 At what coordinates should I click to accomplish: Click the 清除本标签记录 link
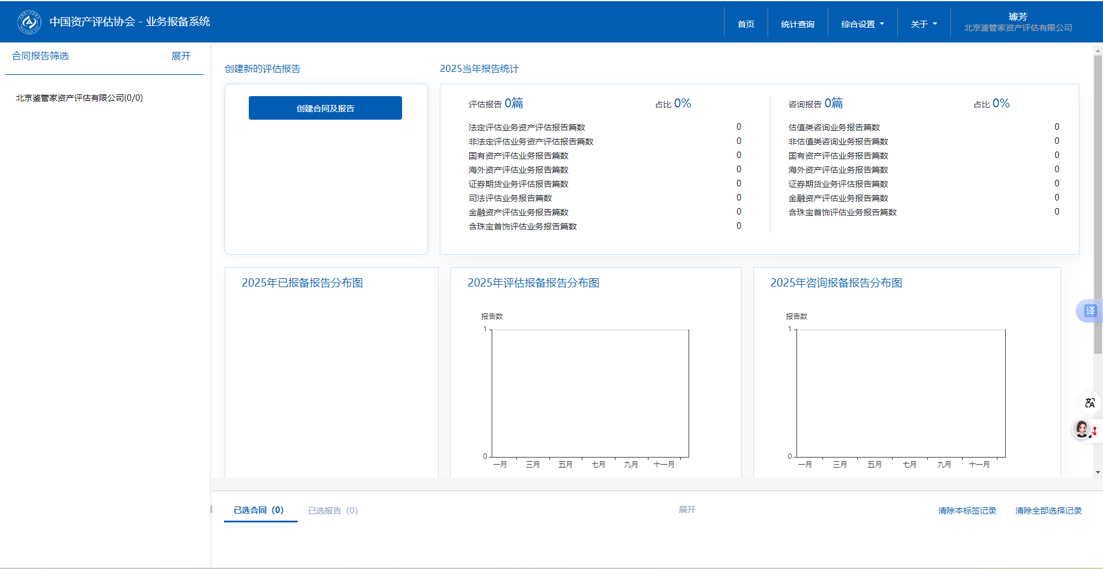967,511
